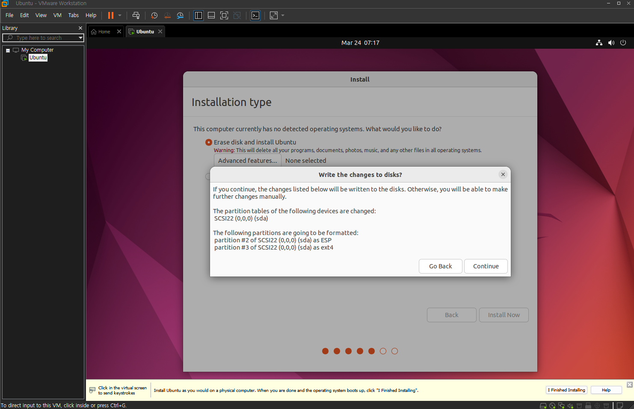Screen dimensions: 634x409
Task: Click the CD/DVD drive status icon
Action: [552, 406]
